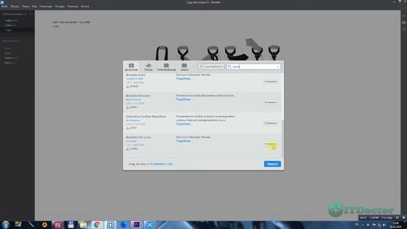Open the Installed extensions tab
The height and width of the screenshot is (229, 407).
click(167, 67)
